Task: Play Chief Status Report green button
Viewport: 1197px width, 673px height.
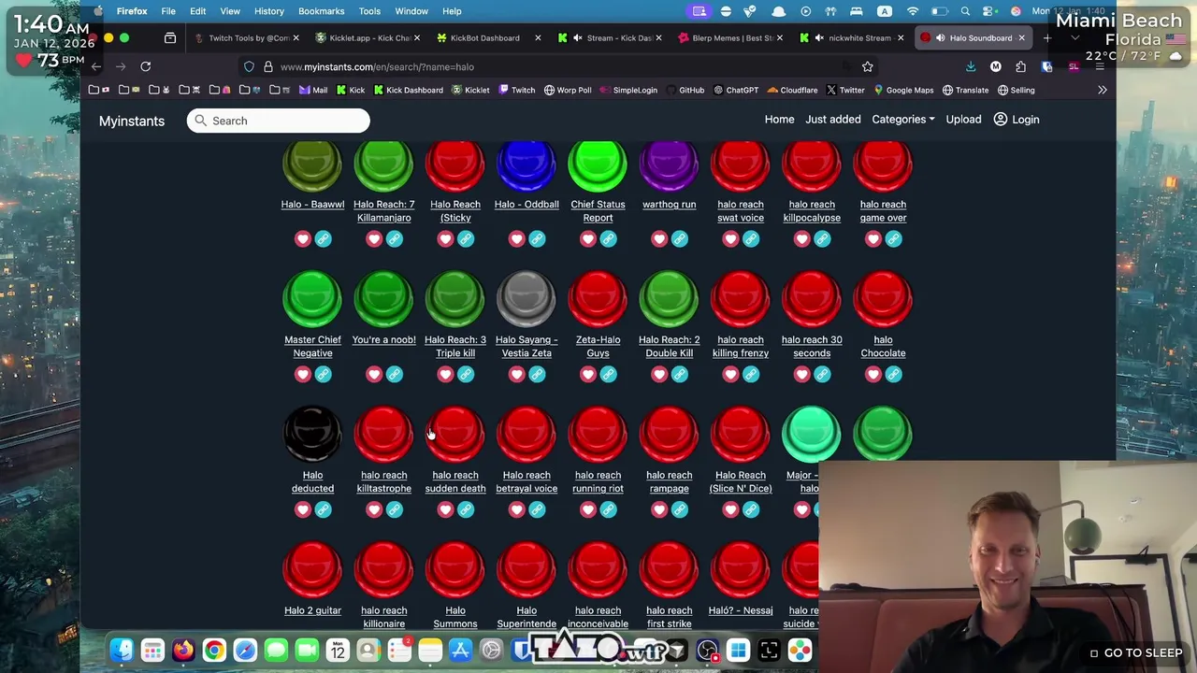Action: click(598, 165)
